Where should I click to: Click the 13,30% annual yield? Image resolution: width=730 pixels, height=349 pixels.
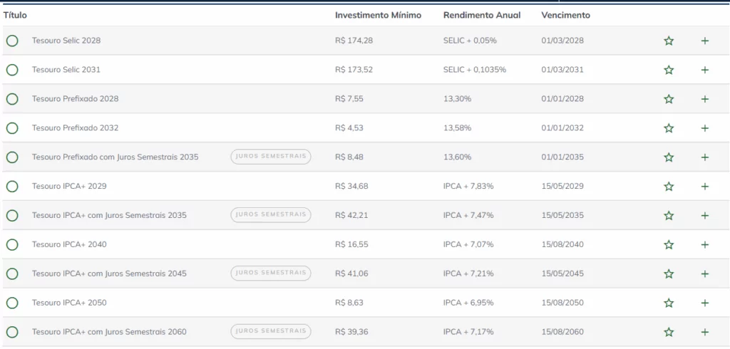[x=457, y=99]
